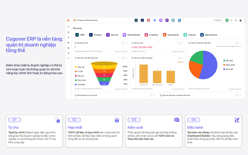The image size is (248, 155).
Task: Open the folder icon in left sidebar
Action: tap(69, 27)
